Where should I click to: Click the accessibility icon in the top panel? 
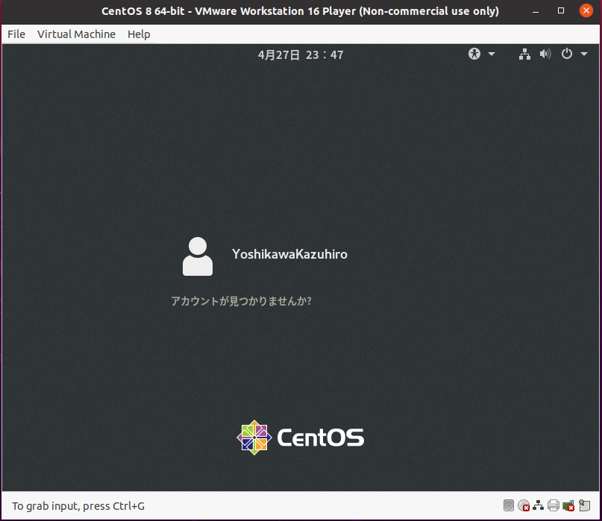click(x=474, y=54)
